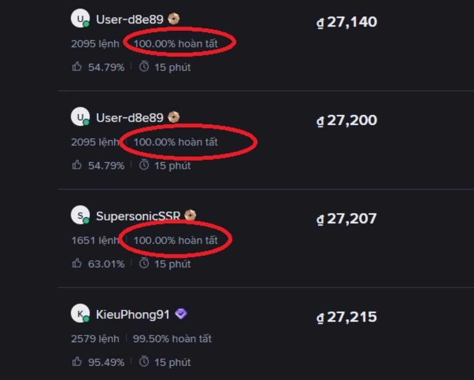Image resolution: width=474 pixels, height=380 pixels.
Task: Click the clock icon in KieuPhong91's row
Action: point(144,362)
